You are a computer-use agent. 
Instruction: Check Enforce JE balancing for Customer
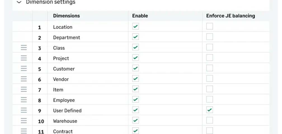click(210, 68)
